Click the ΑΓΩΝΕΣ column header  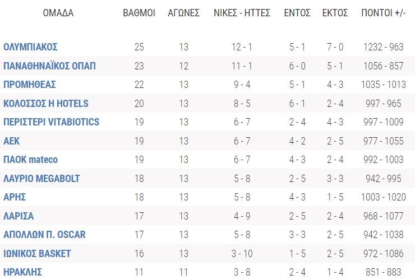(x=184, y=13)
